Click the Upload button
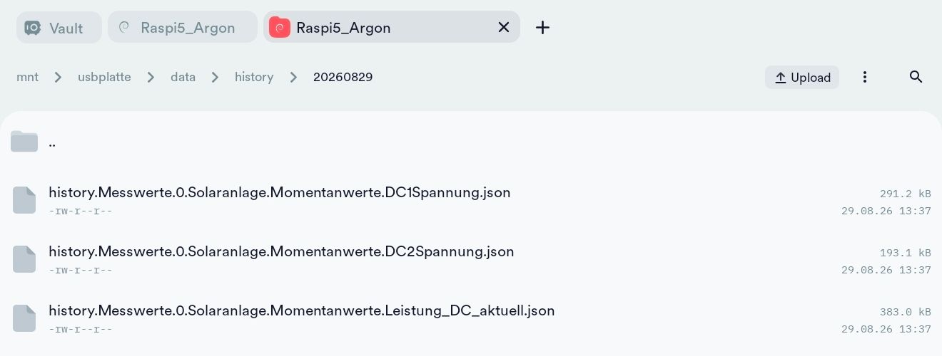 click(802, 77)
